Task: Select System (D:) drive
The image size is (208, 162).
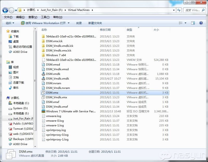Action: pos(21,108)
